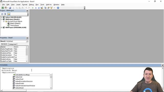Open VBA Help question mark icon
The height and width of the screenshot is (92, 164).
(x=58, y=8)
